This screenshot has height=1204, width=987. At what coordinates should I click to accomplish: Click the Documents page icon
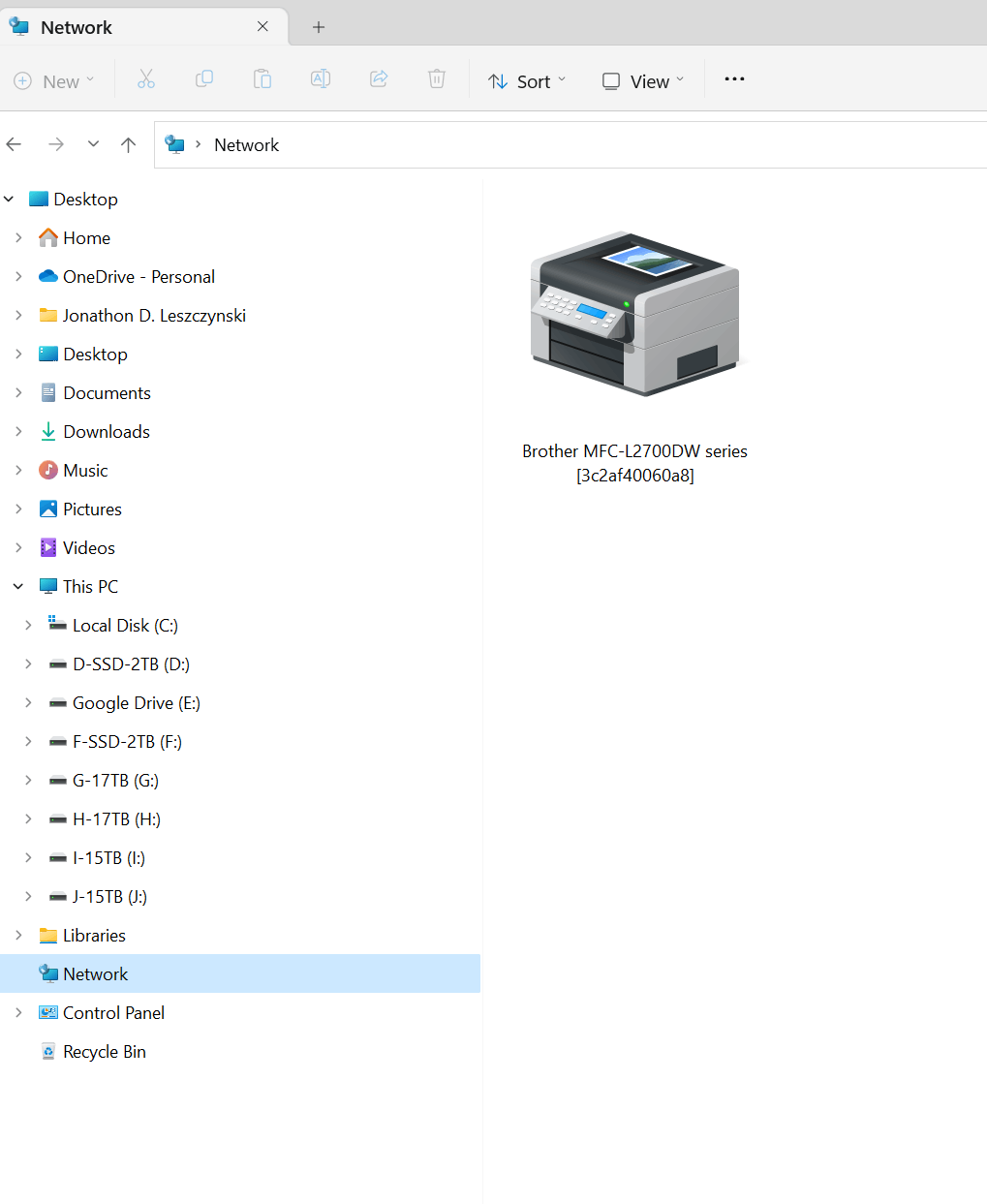[48, 393]
